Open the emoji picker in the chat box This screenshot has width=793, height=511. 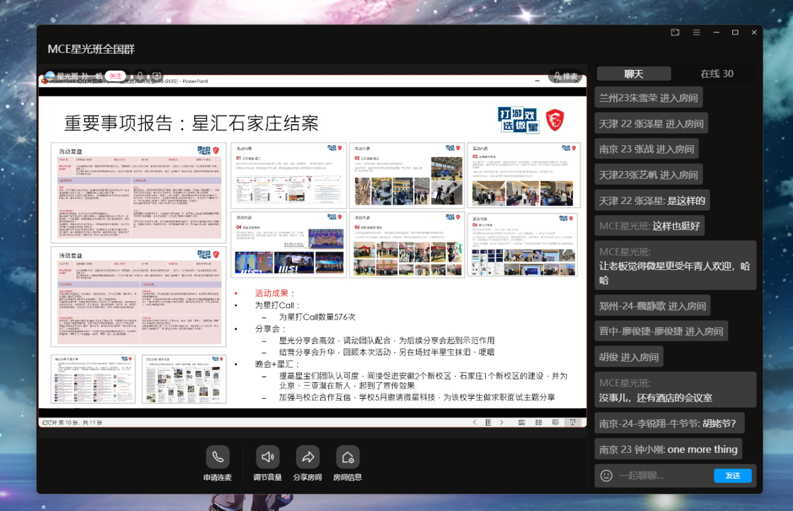[x=606, y=475]
